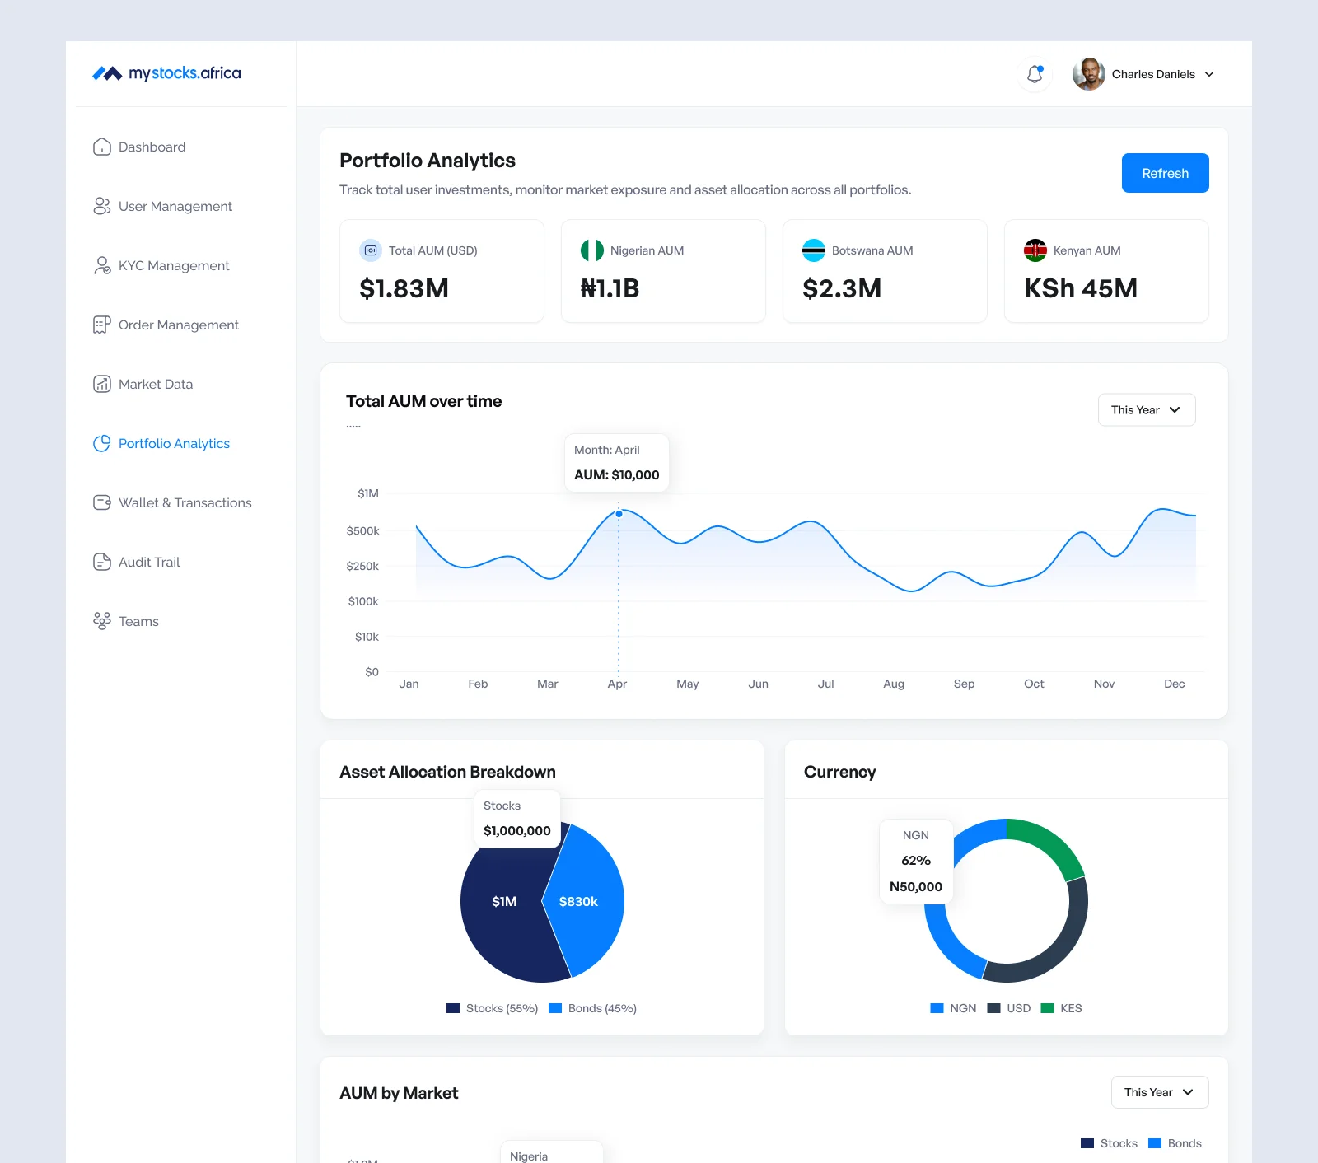1318x1163 pixels.
Task: Click Bonds (45%) legend color swatch
Action: coord(555,1008)
